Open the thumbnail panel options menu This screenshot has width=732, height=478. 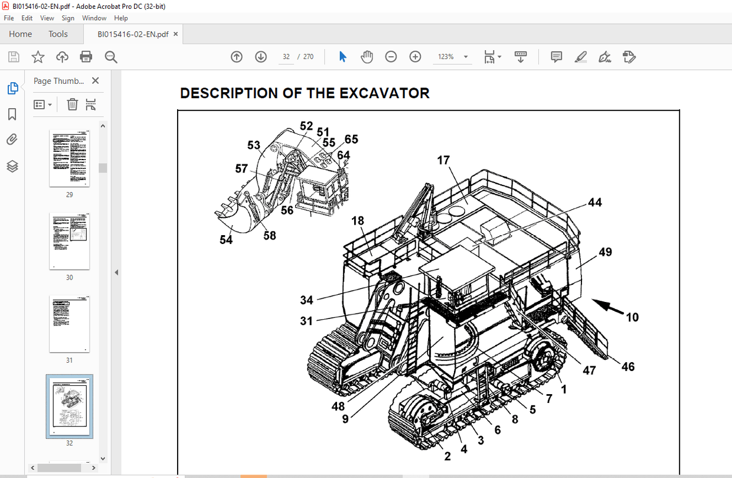pos(42,104)
